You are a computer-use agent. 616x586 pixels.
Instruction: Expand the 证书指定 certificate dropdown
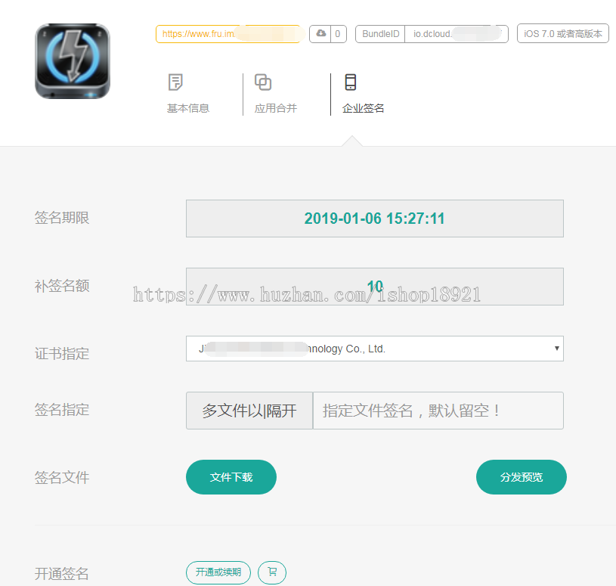[x=375, y=349]
